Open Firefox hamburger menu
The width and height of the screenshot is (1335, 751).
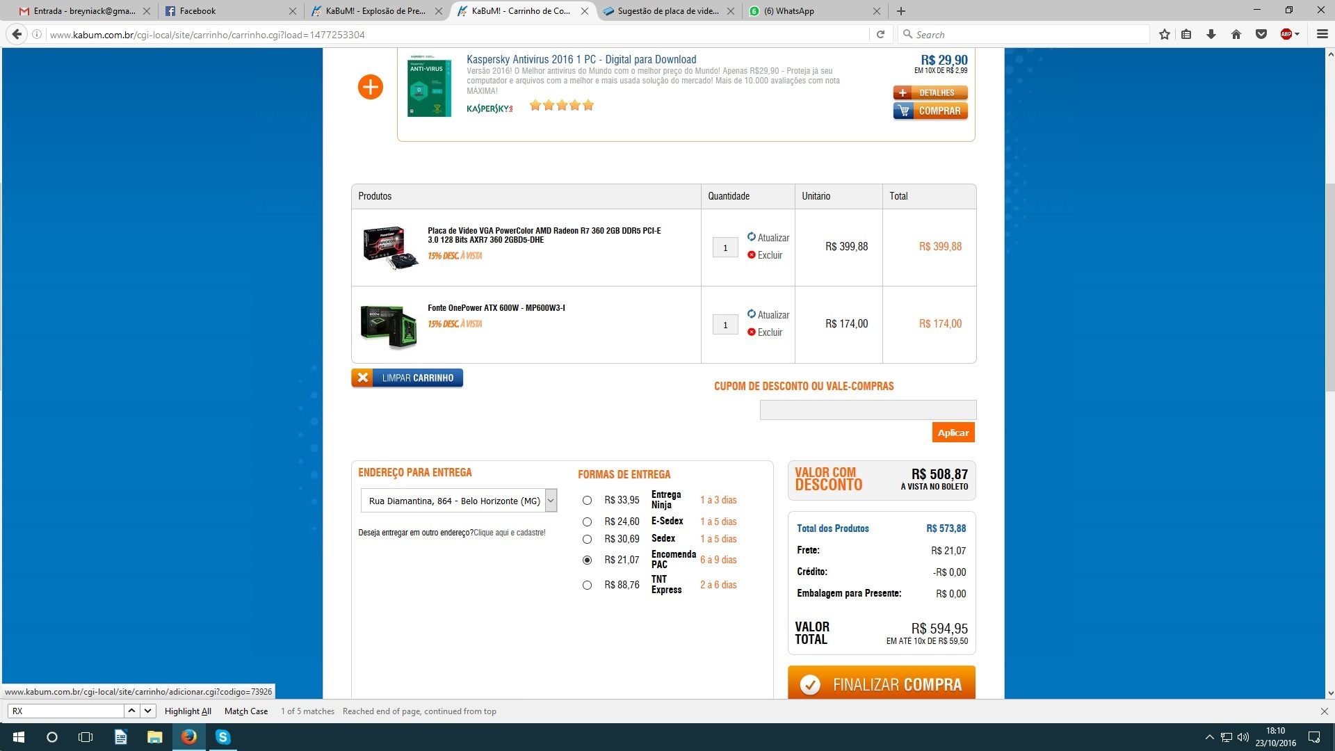click(x=1322, y=34)
